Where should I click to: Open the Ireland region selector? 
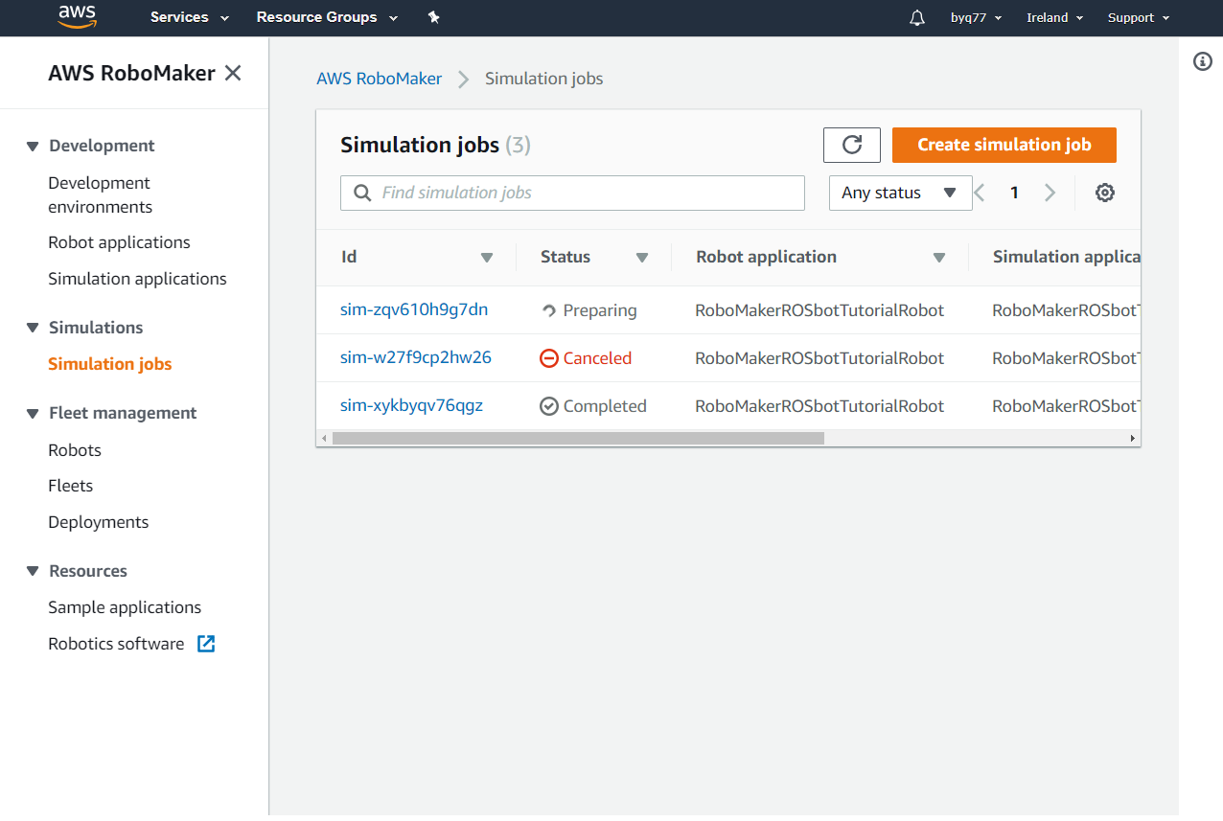[x=1054, y=17]
